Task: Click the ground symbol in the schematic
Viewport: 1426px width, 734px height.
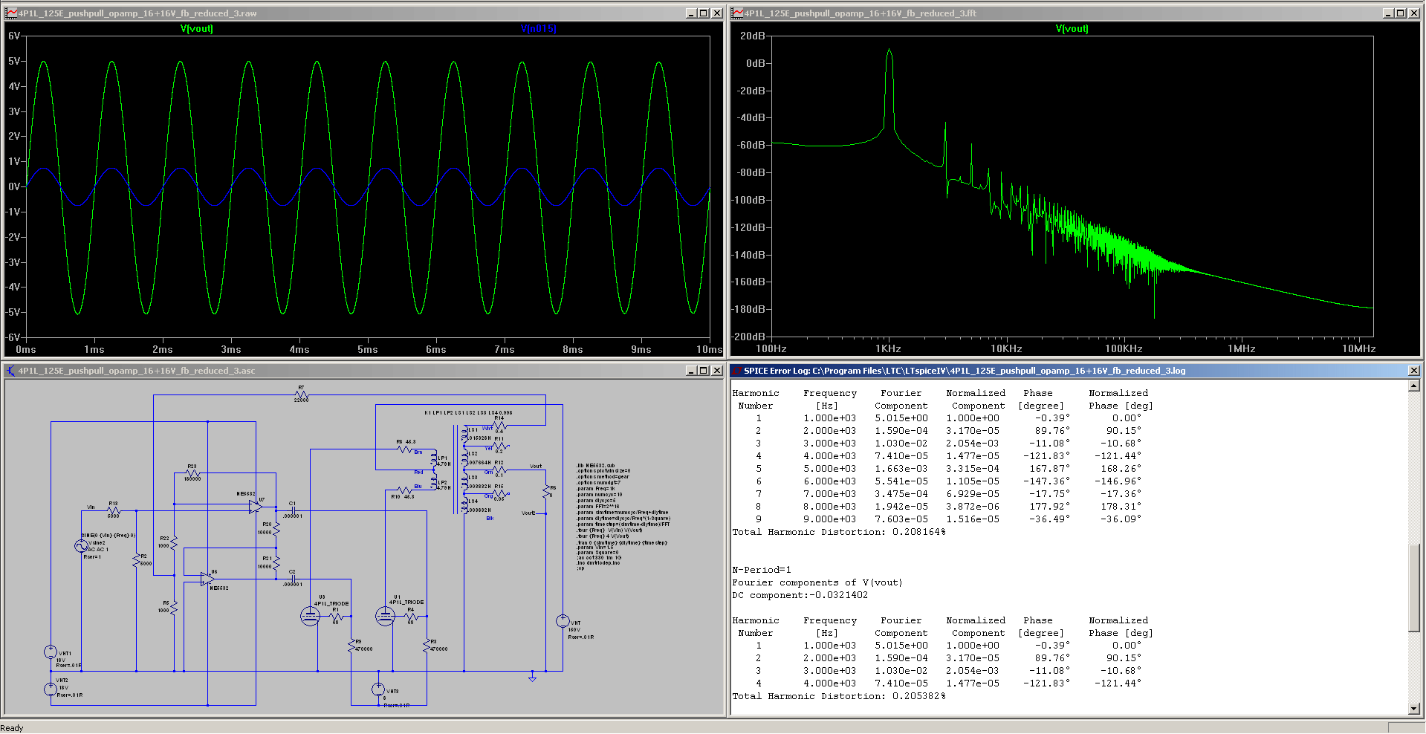Action: [532, 677]
